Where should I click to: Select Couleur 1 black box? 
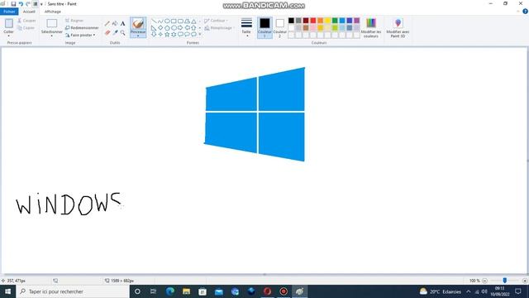264,27
